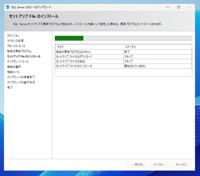The width and height of the screenshot is (200, 176).
Task: Select ライセンス条項 step in sidebar
Action: click(15, 41)
